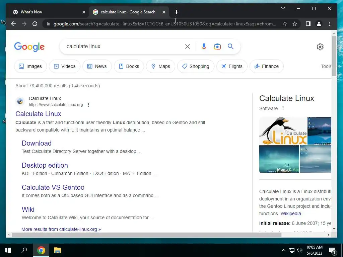Open the Calculate VS Gentoo sitelink
The height and width of the screenshot is (257, 343).
point(53,187)
